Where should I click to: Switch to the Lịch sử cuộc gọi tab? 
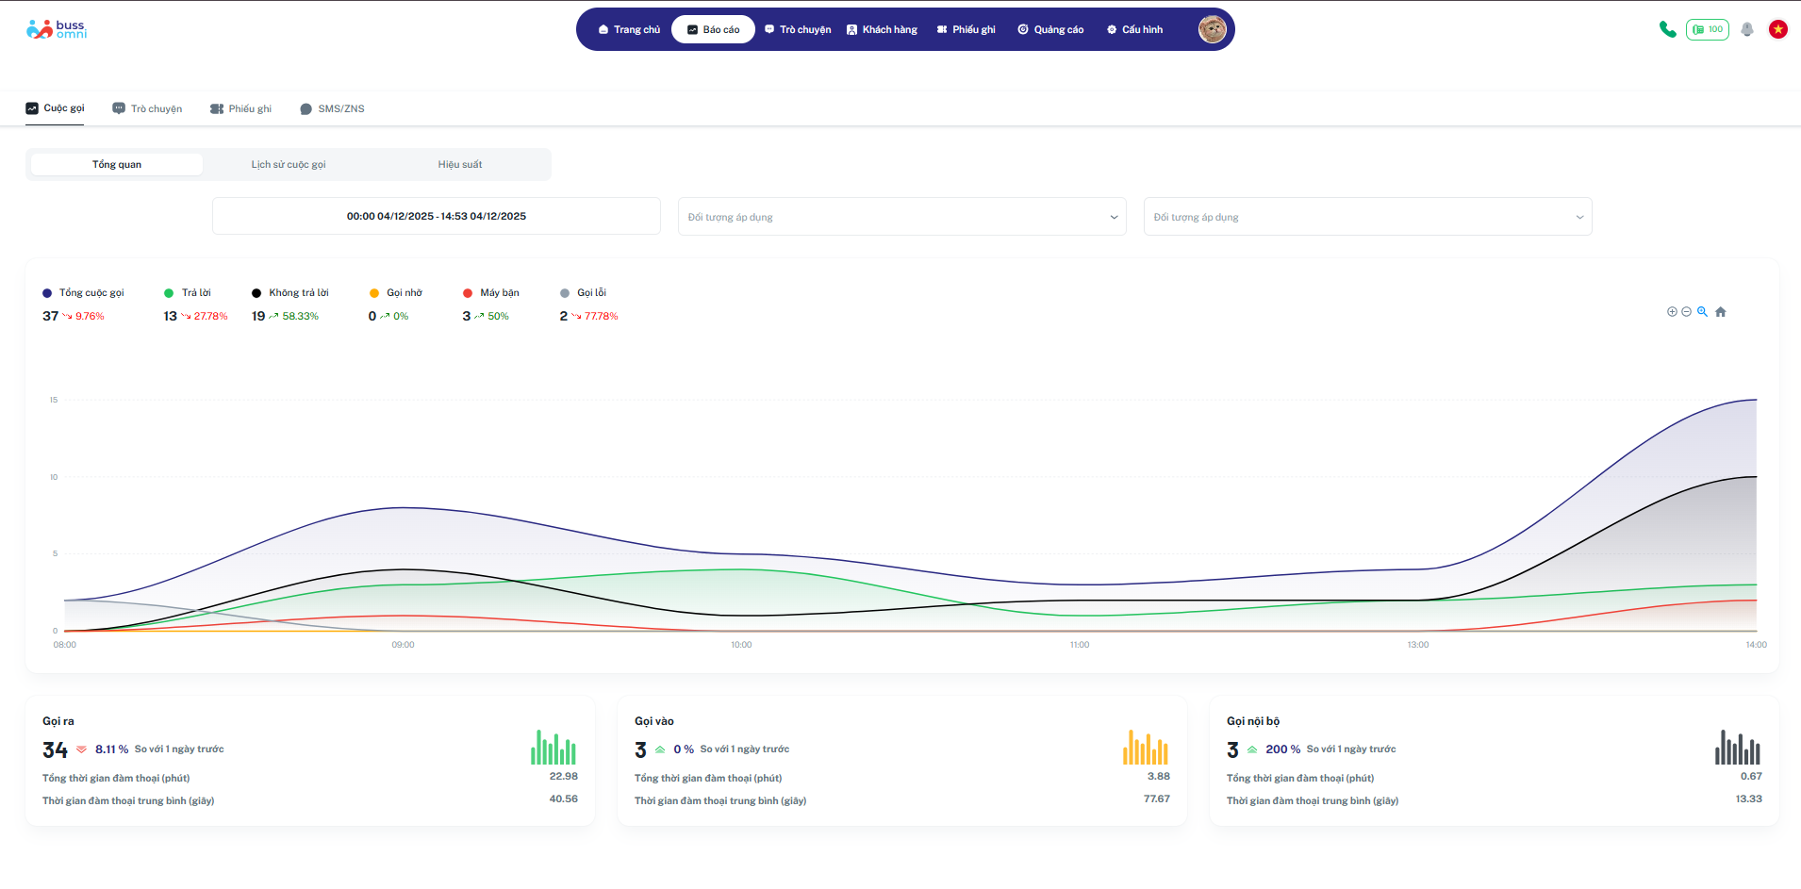289,165
